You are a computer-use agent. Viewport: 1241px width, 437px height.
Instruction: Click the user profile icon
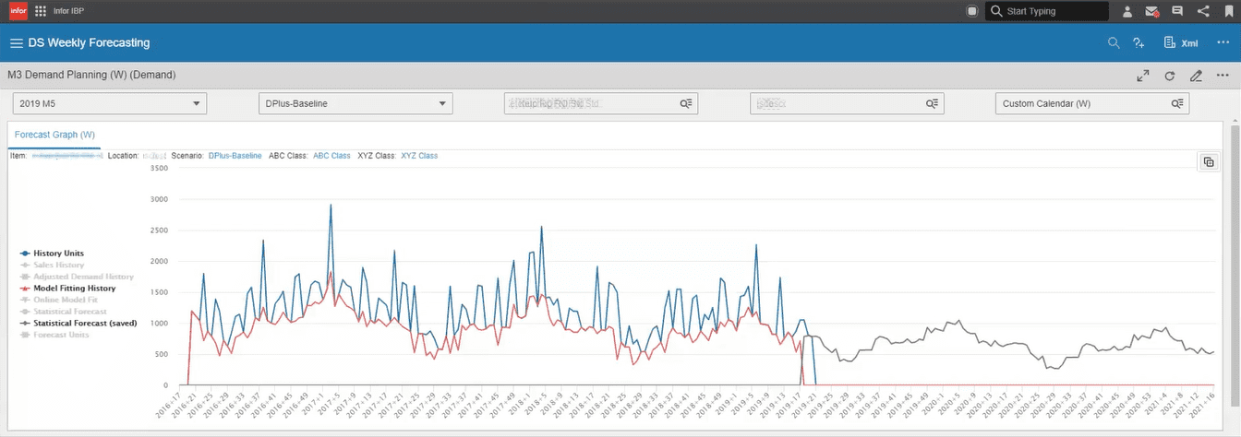pyautogui.click(x=1127, y=12)
